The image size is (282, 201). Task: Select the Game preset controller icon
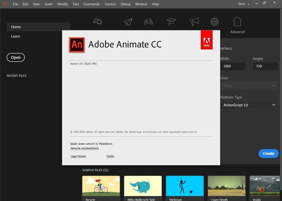pyautogui.click(x=148, y=22)
